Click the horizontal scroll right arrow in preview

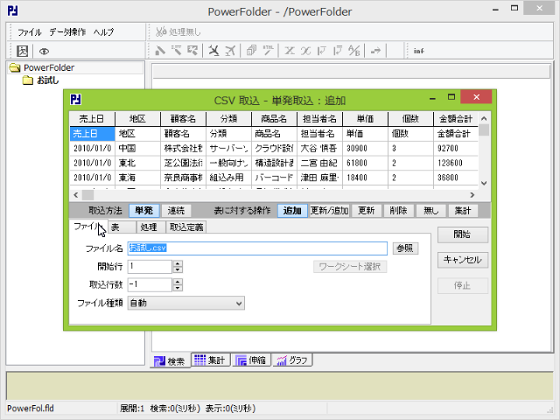point(472,195)
